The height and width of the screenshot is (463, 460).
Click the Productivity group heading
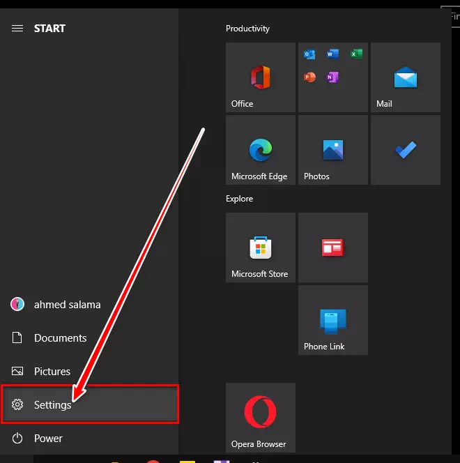tap(247, 29)
